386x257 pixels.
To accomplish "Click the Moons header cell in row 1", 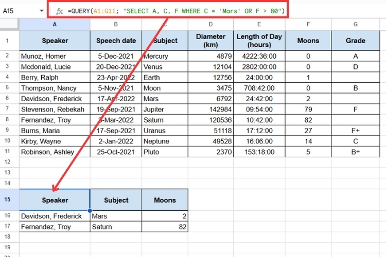I will (x=308, y=41).
